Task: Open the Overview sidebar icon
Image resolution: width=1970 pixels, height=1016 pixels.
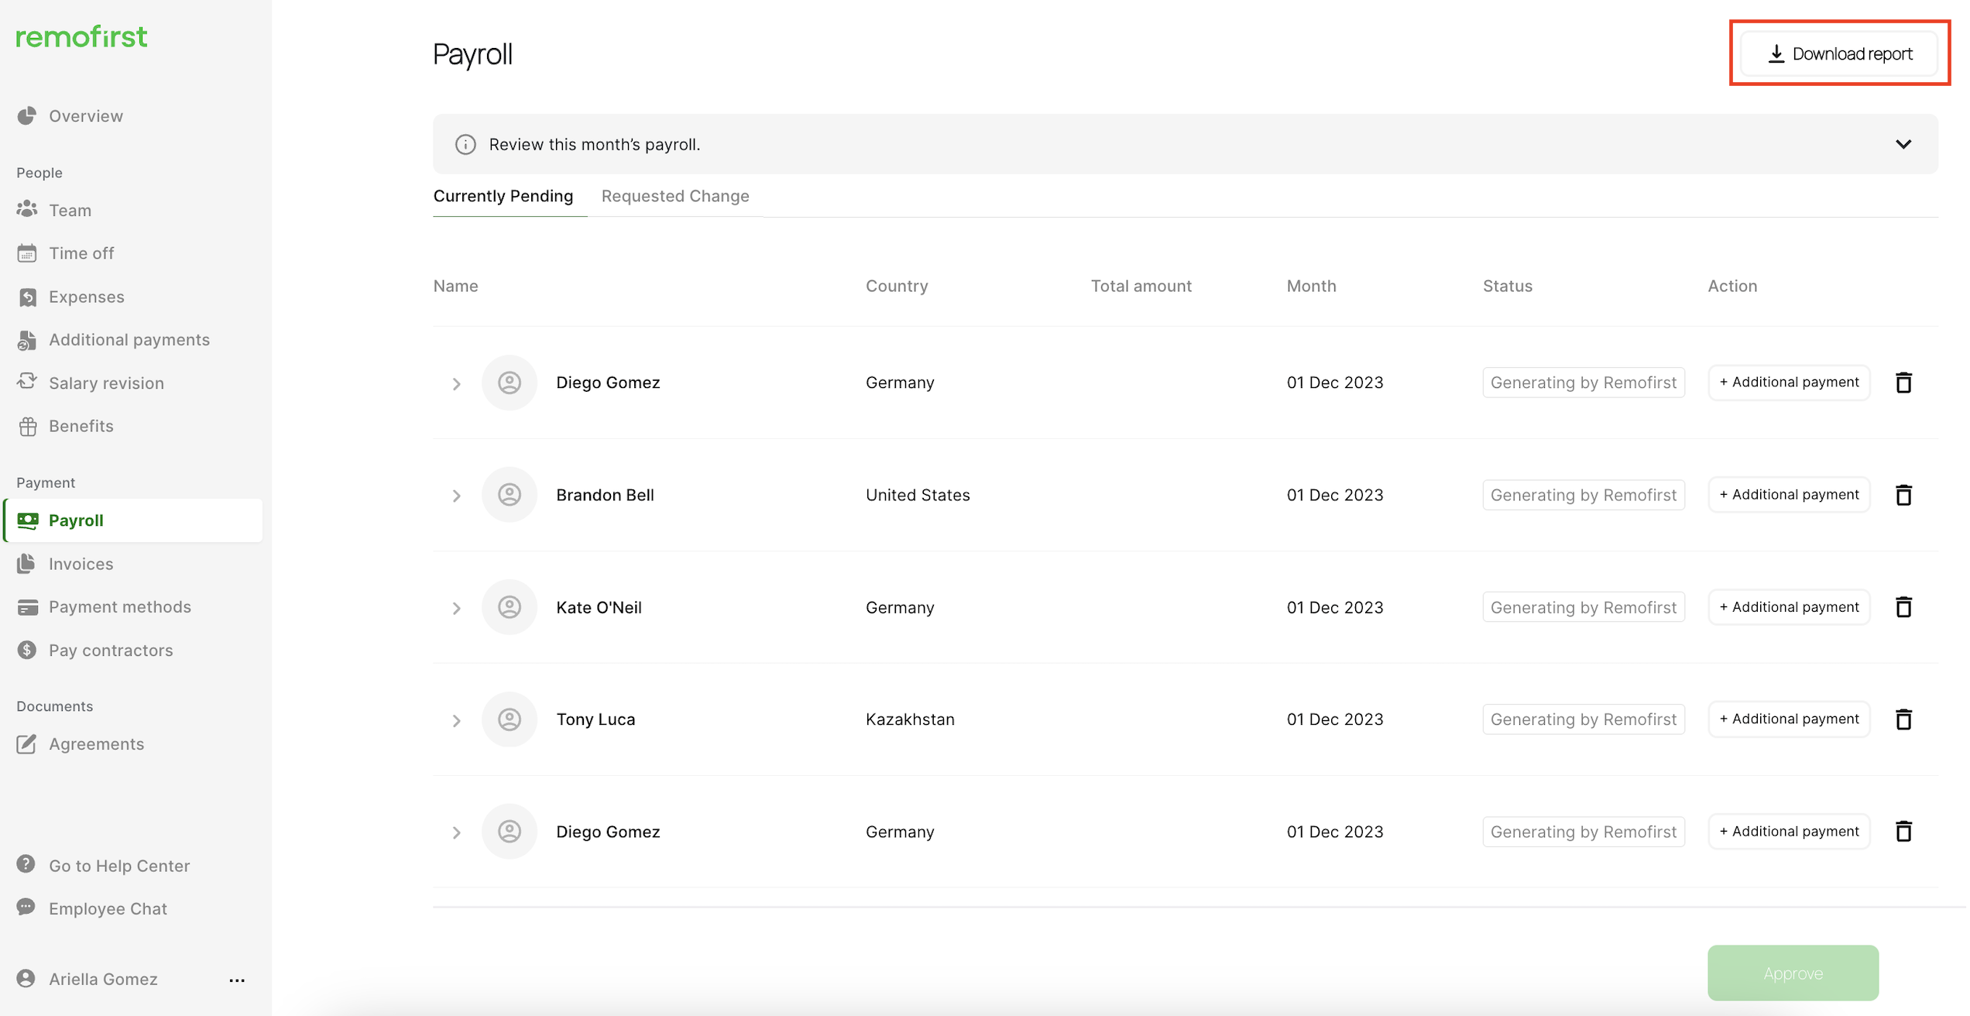Action: (x=27, y=116)
